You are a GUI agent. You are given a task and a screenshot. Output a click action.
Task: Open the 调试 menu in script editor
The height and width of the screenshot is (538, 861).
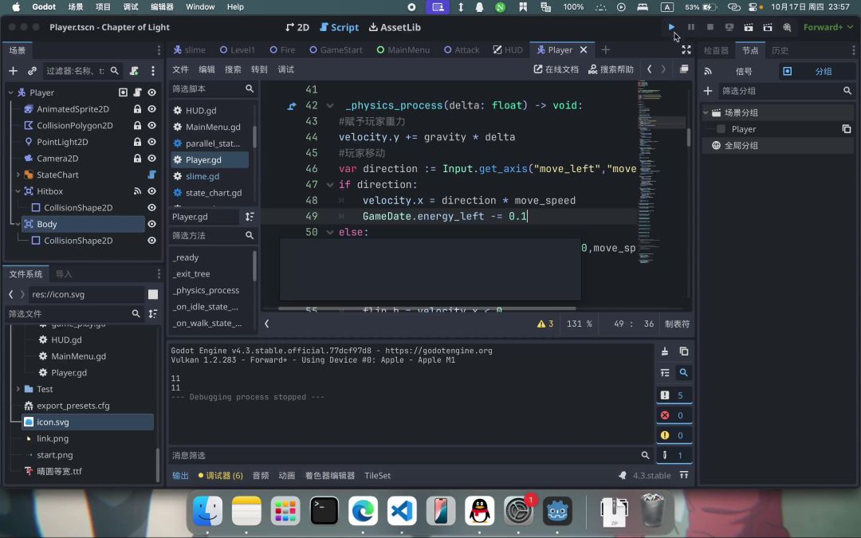click(x=285, y=69)
